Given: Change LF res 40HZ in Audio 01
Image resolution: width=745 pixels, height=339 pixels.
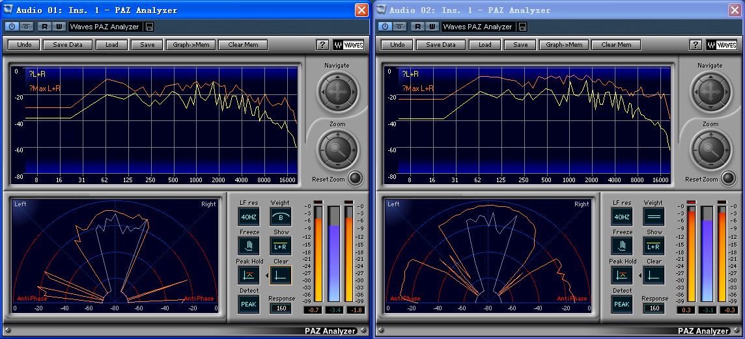Looking at the screenshot, I should 249,217.
